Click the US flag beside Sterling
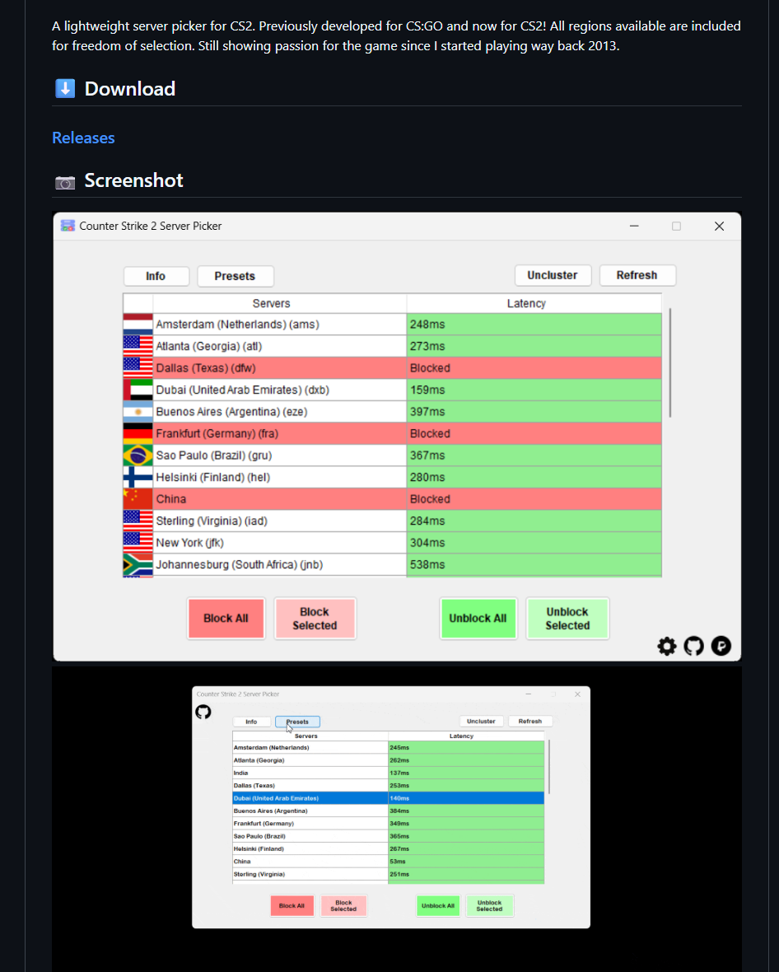This screenshot has width=779, height=972. coord(138,521)
